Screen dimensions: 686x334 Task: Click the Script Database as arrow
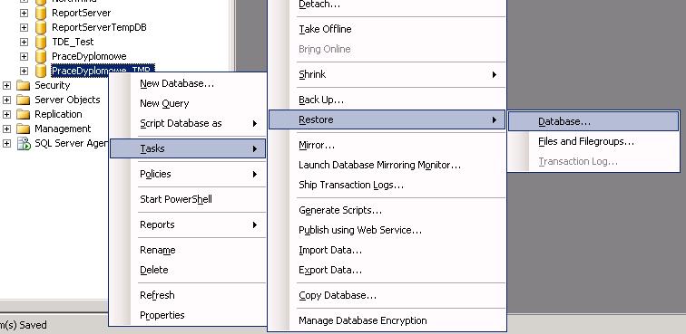(x=255, y=124)
